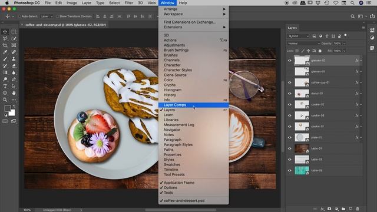Image resolution: width=377 pixels, height=212 pixels.
Task: Choose Actions in the Window menu
Action: (194, 40)
